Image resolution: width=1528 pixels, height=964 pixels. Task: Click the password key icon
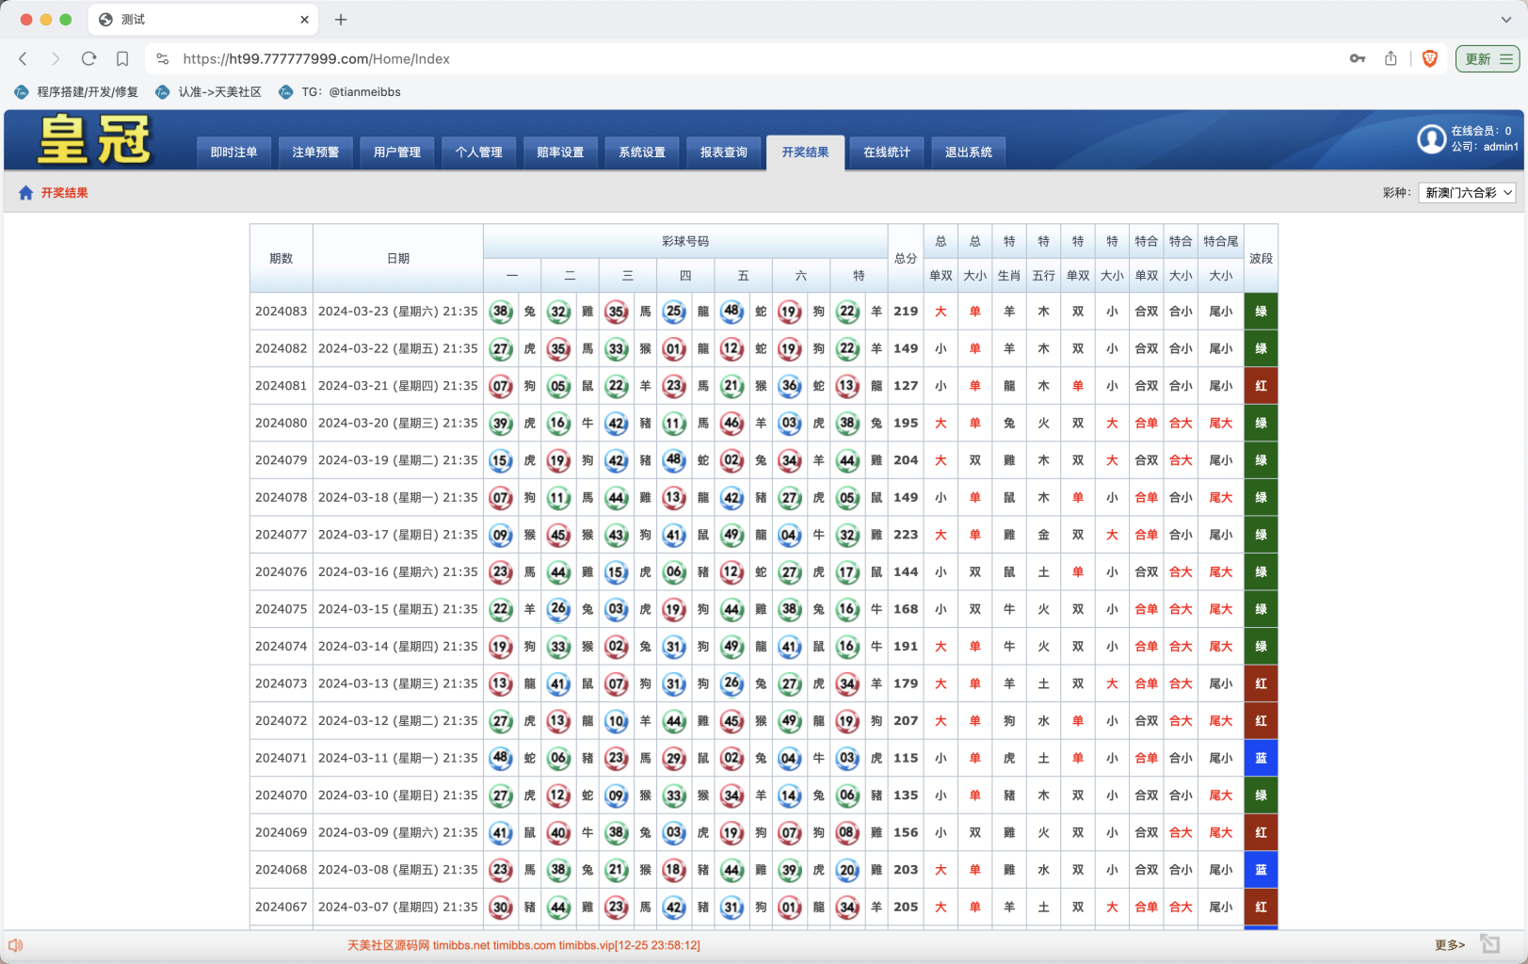click(1357, 58)
